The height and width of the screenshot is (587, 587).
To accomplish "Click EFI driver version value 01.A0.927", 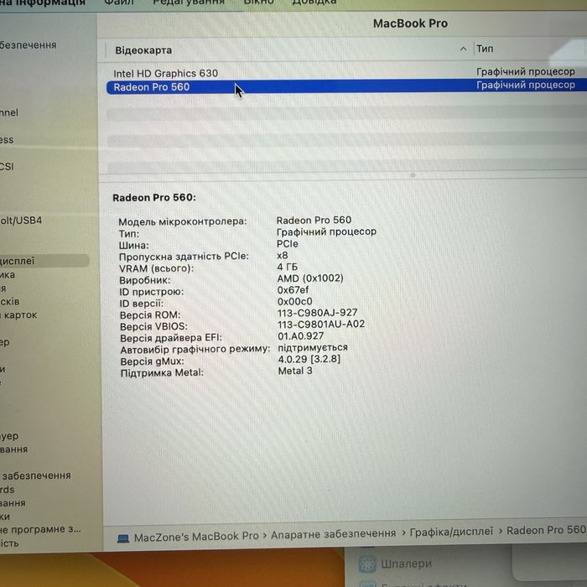I will (300, 335).
